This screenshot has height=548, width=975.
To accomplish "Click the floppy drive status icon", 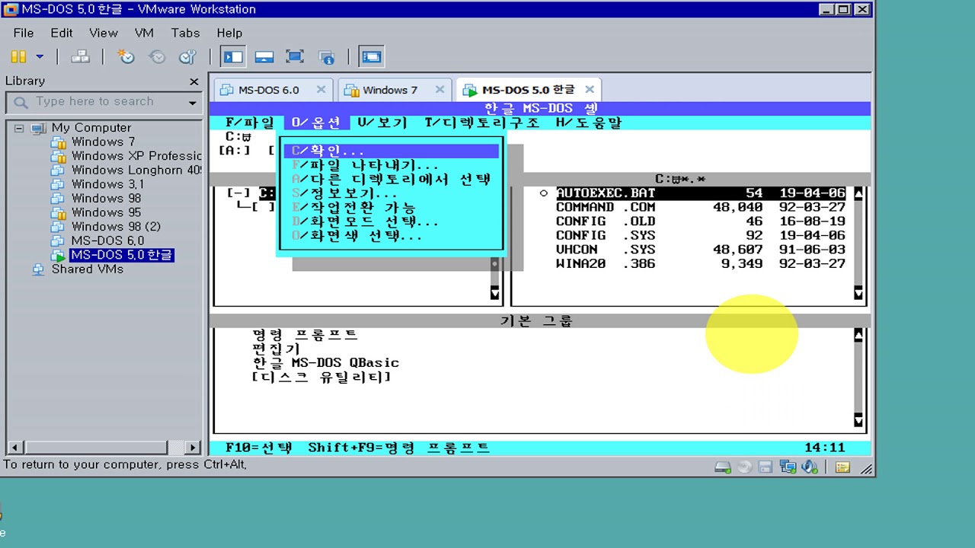I will point(766,467).
